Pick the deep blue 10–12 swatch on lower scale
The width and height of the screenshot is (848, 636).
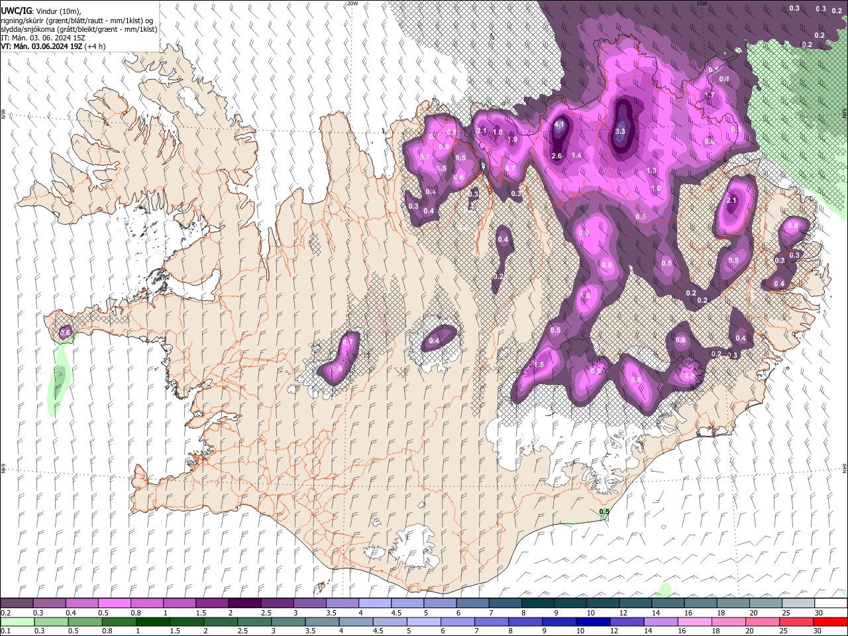tap(592, 621)
